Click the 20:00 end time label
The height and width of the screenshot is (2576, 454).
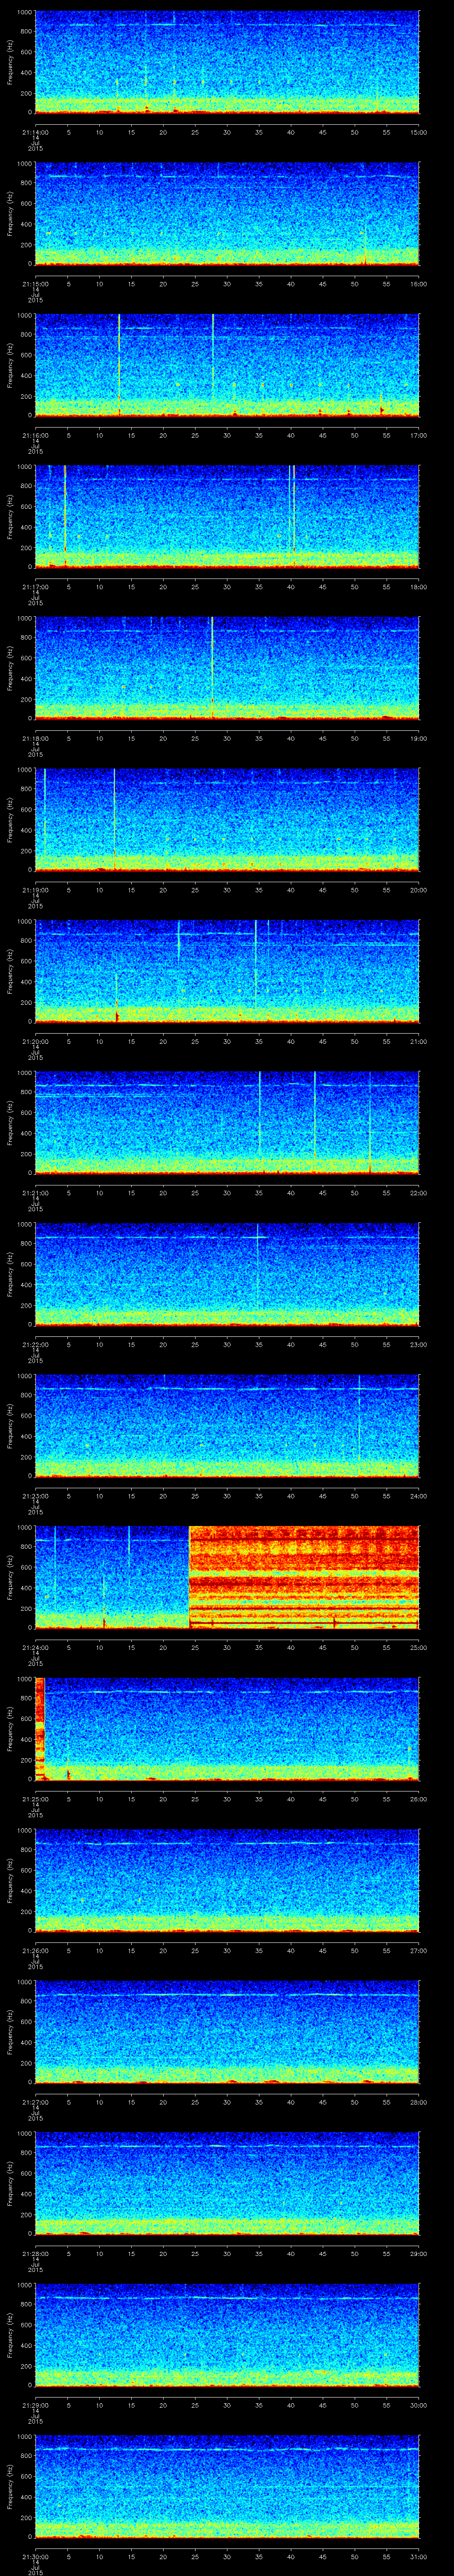click(419, 890)
